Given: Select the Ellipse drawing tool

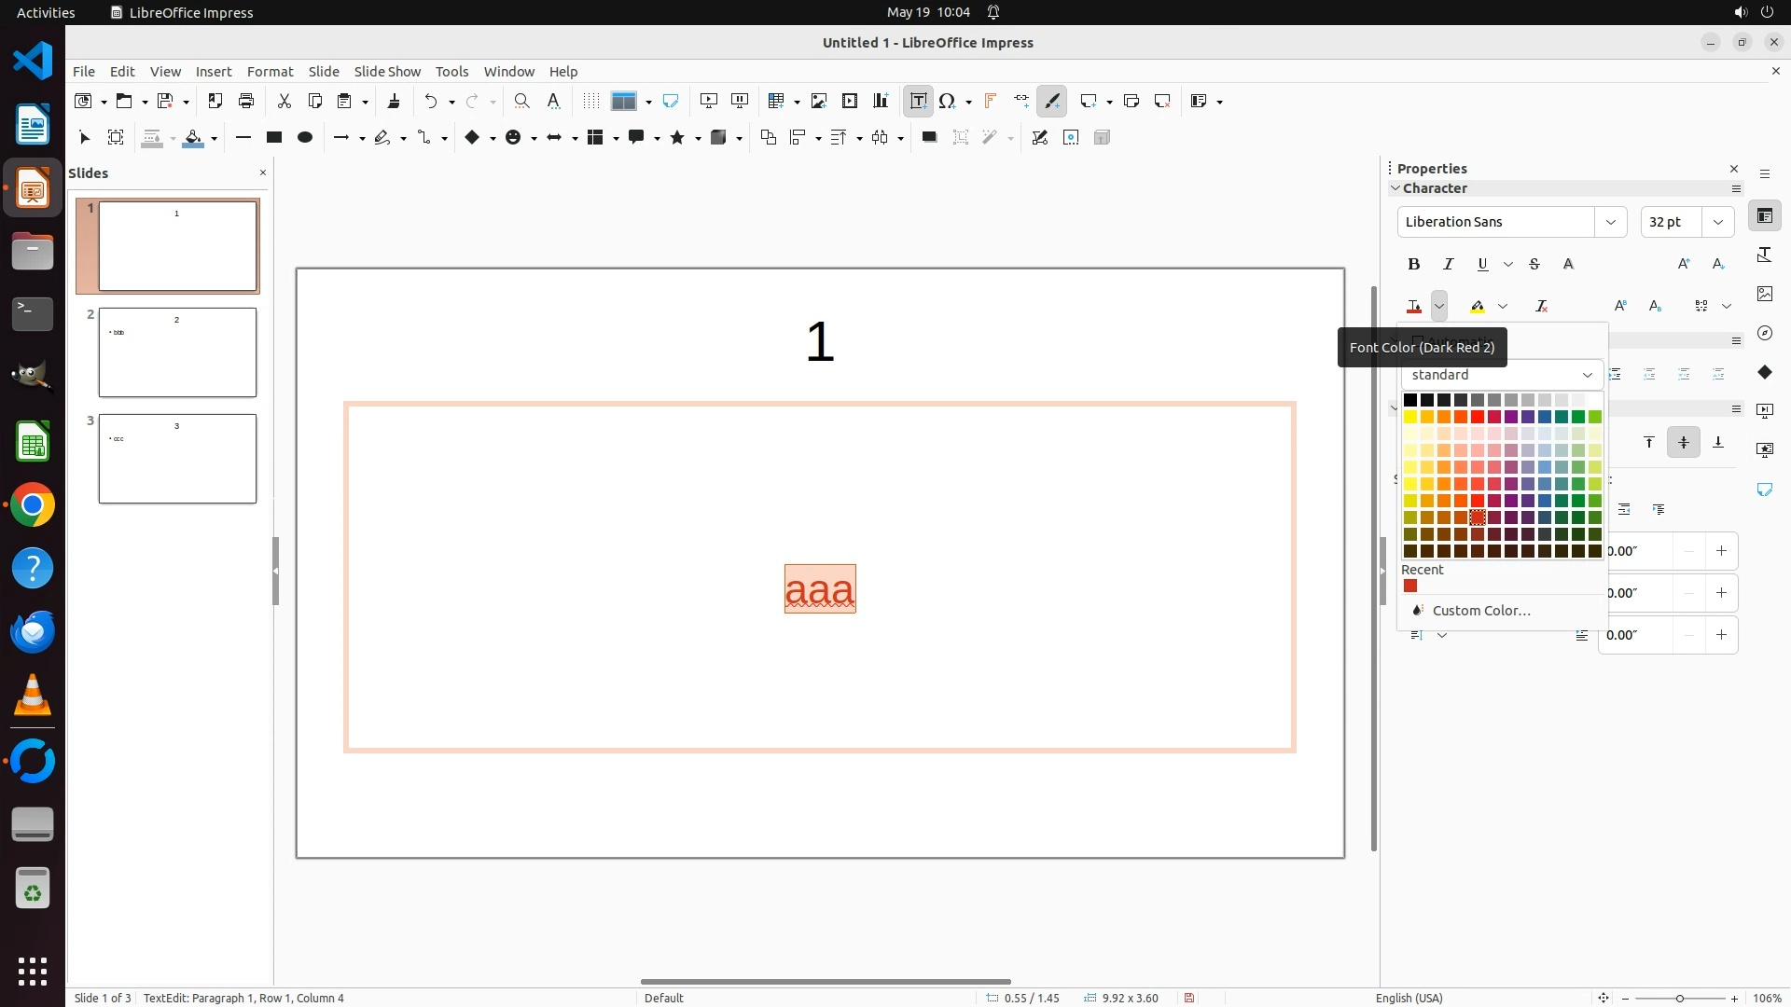Looking at the screenshot, I should point(304,138).
